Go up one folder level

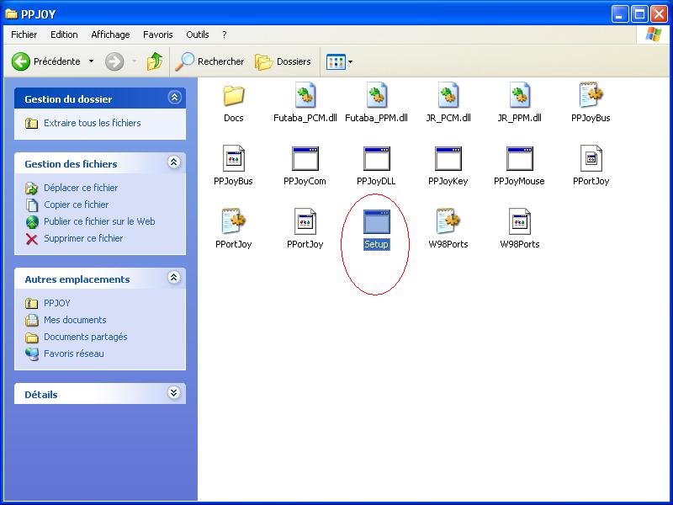pyautogui.click(x=155, y=61)
